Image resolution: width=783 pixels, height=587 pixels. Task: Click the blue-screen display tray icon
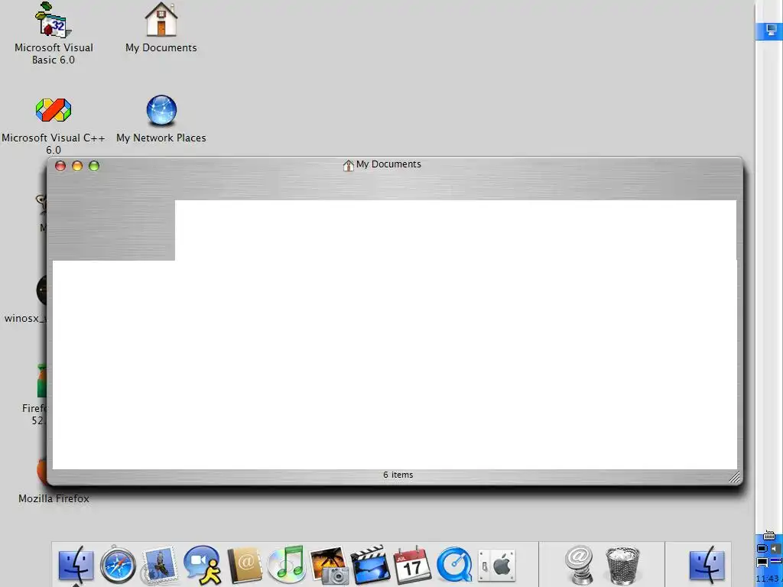pyautogui.click(x=762, y=549)
